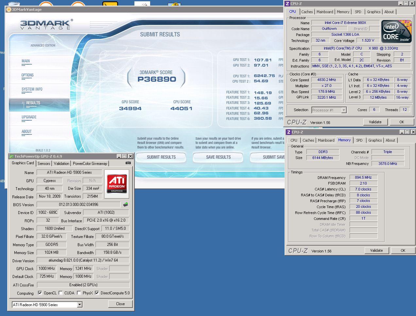Click the ATI Radeon logo in GPU-Z
The width and height of the screenshot is (416, 316).
click(x=117, y=184)
